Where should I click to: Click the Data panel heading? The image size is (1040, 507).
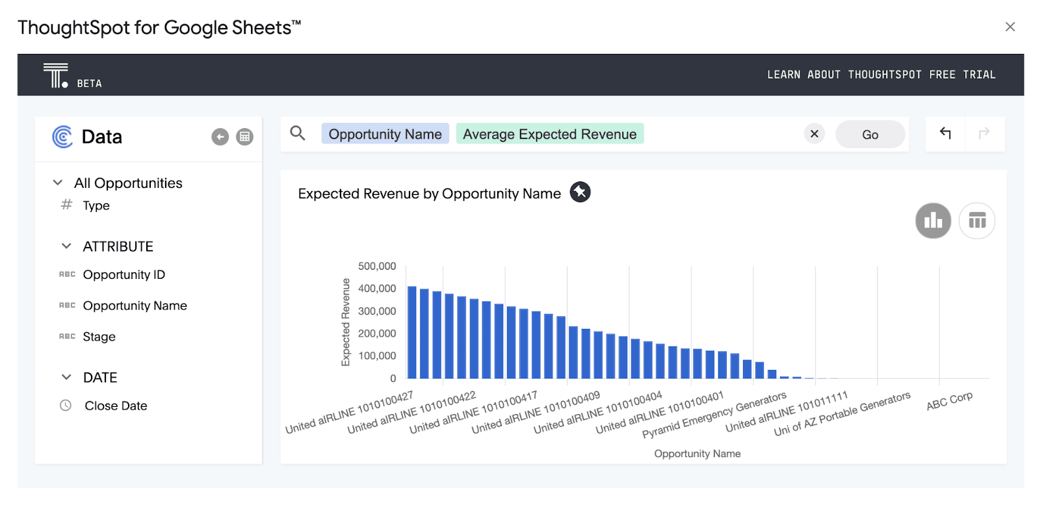point(102,137)
